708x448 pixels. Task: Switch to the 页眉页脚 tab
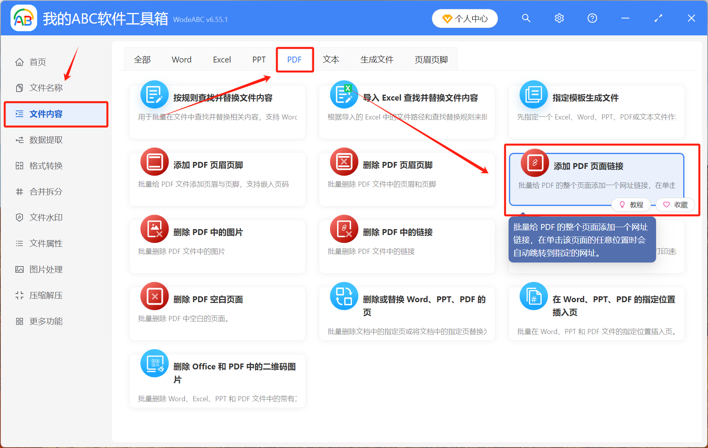[x=431, y=59]
